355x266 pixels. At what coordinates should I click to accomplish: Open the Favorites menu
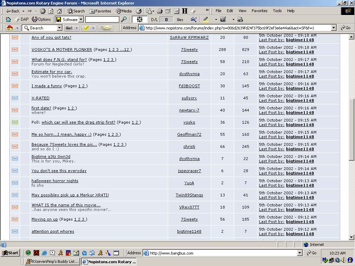259,11
